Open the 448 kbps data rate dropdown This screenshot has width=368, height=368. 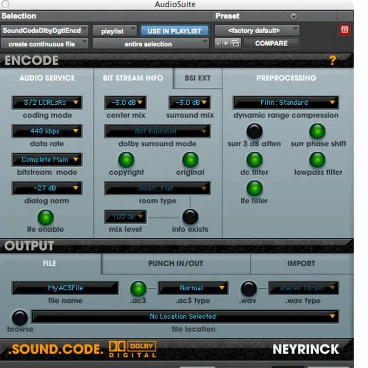pyautogui.click(x=47, y=131)
